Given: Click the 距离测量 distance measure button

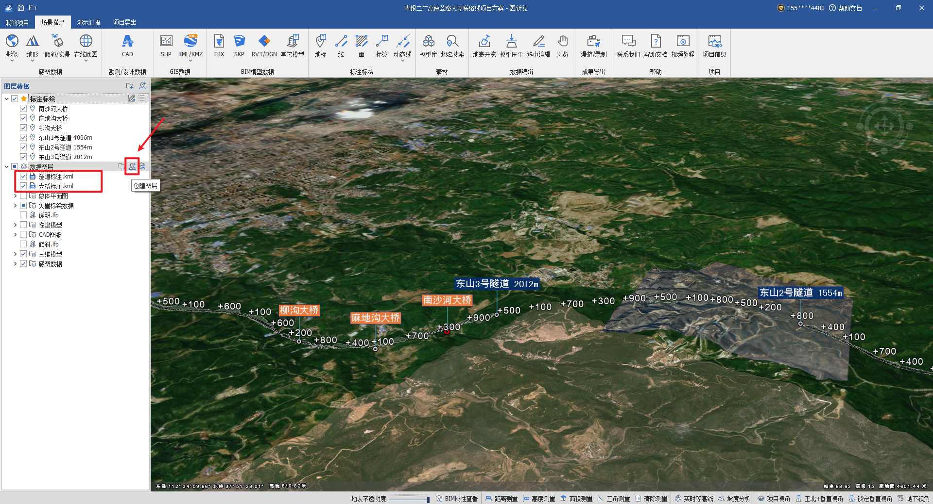Looking at the screenshot, I should [501, 499].
